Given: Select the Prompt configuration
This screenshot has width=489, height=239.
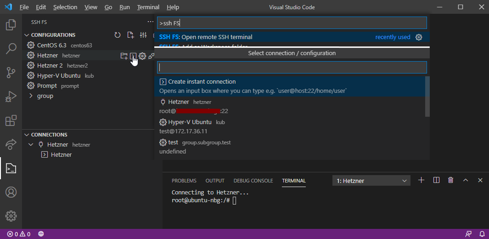Looking at the screenshot, I should (89, 86).
